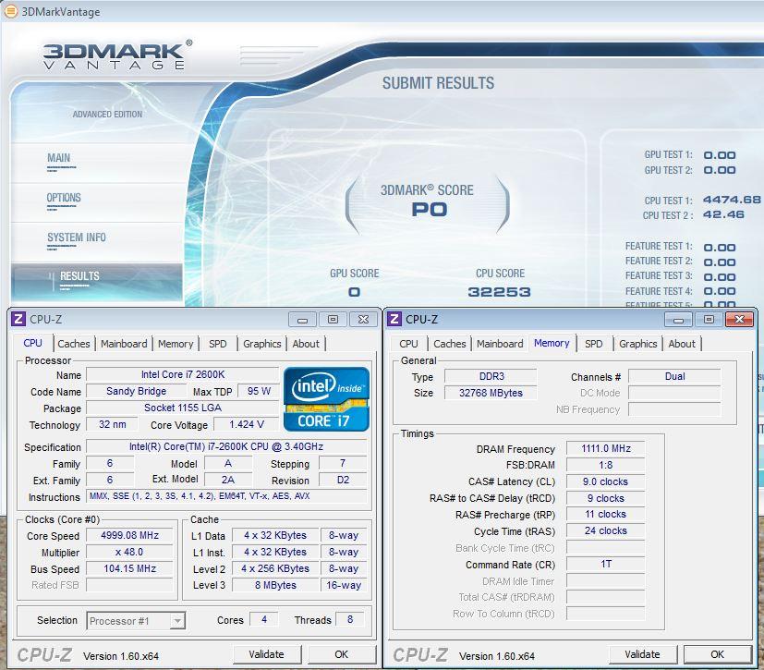The height and width of the screenshot is (670, 764).
Task: Close the right CPU-Z Memory window
Action: 740,320
